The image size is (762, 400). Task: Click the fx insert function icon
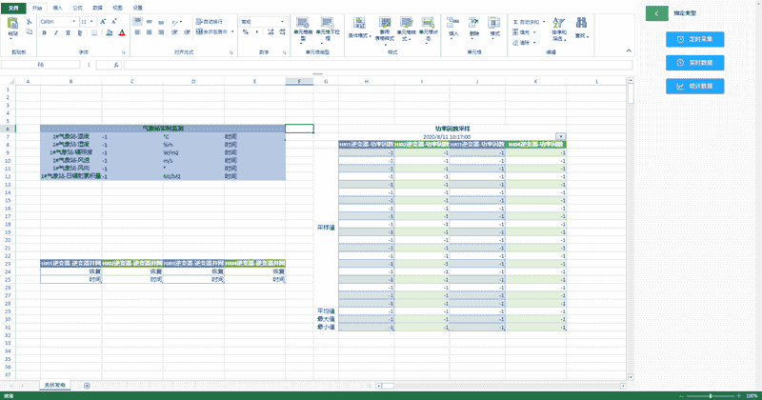point(115,65)
